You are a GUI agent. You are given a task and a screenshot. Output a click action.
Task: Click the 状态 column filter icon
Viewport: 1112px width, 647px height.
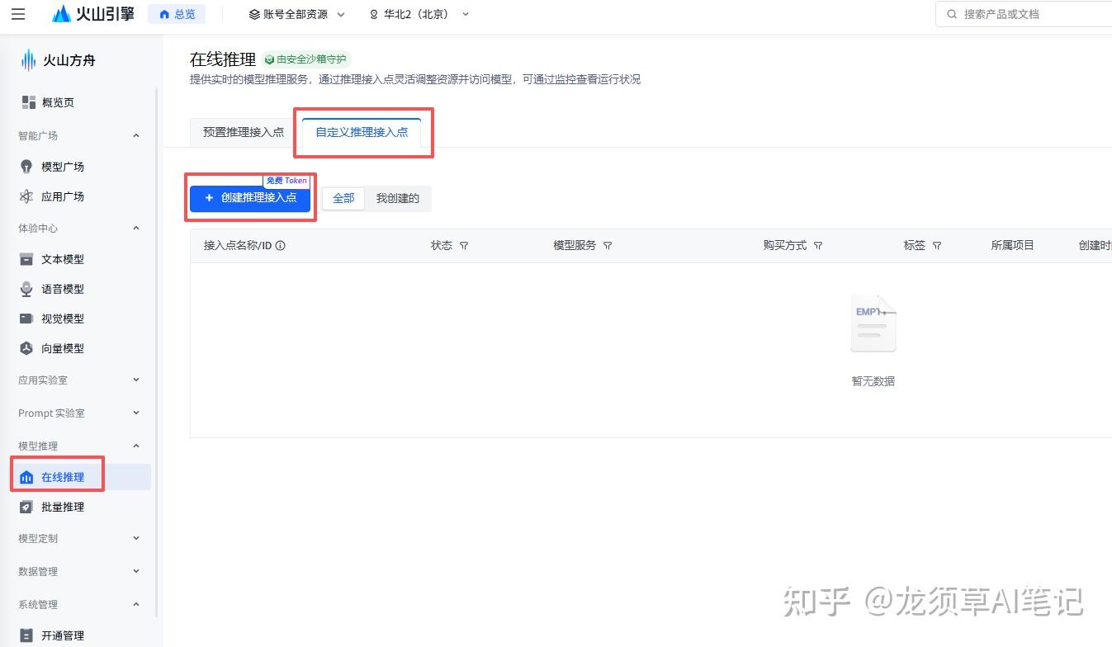464,246
